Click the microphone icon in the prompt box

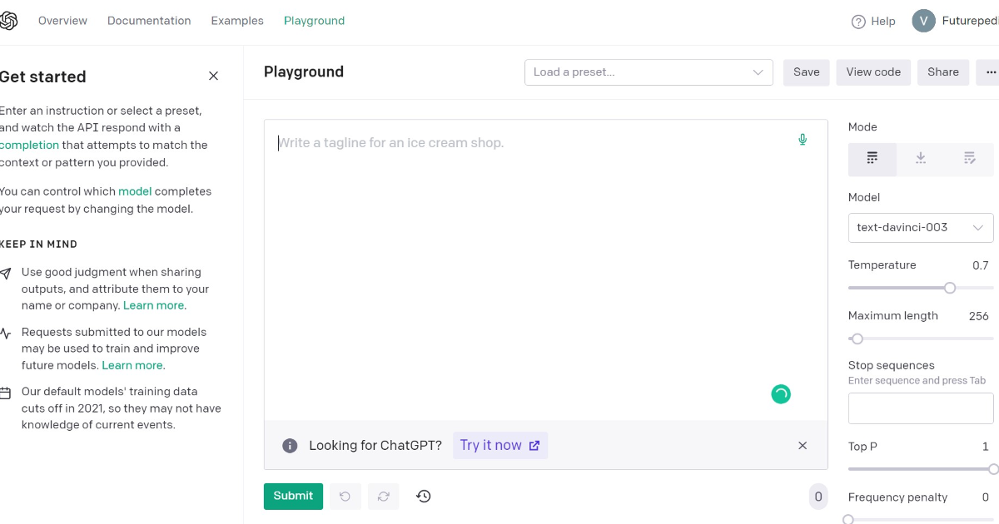[x=802, y=140]
